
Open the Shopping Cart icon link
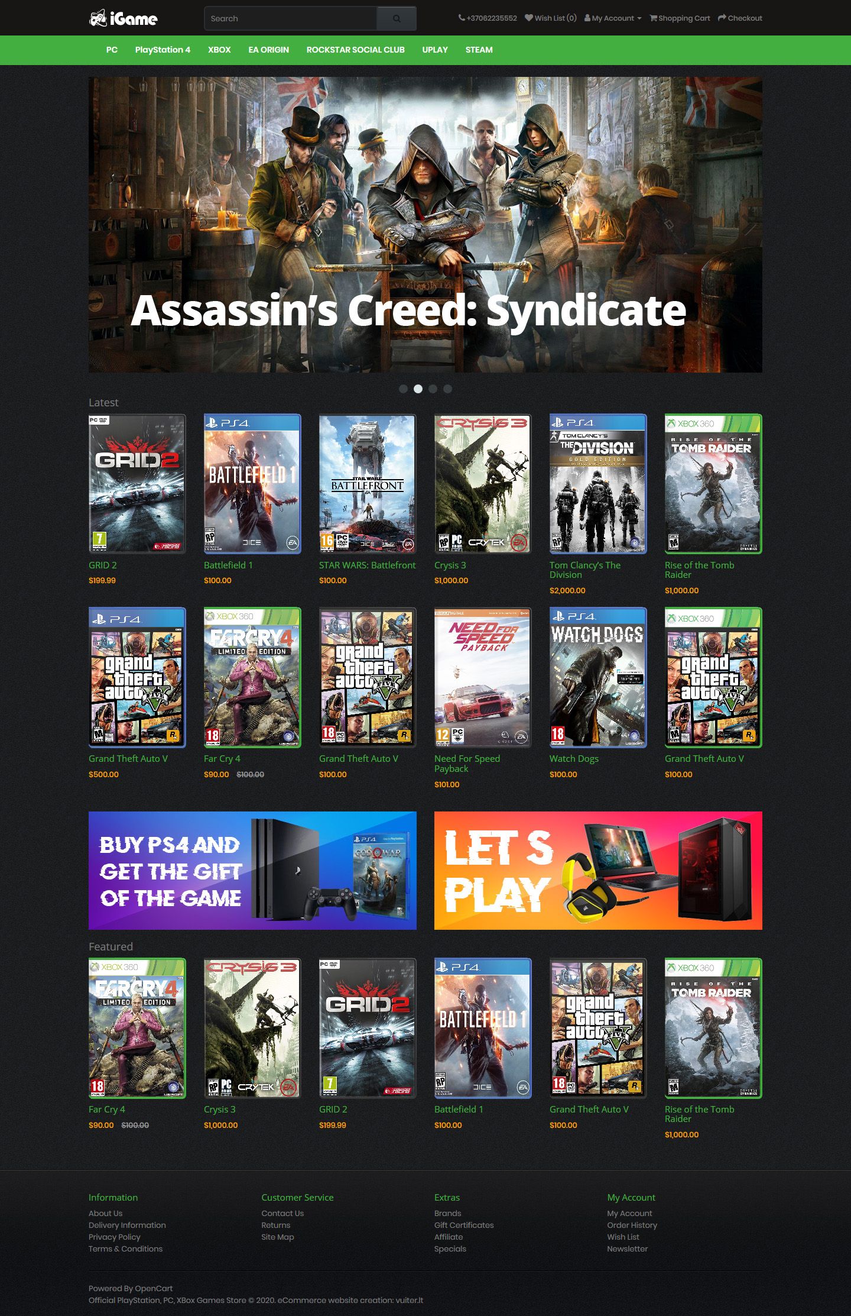coord(680,18)
